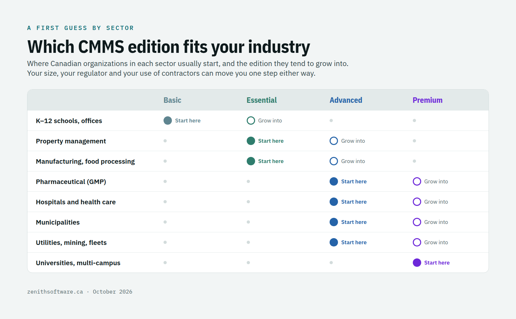Click Start here text in K–12 schools row
Screen dimensions: 516x319
[x=188, y=121]
